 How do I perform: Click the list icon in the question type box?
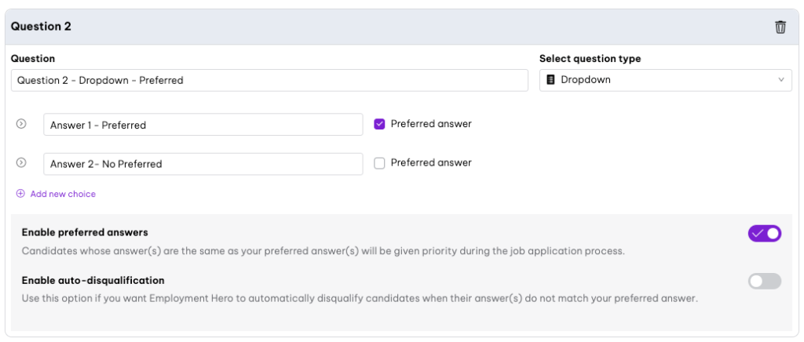pyautogui.click(x=550, y=80)
